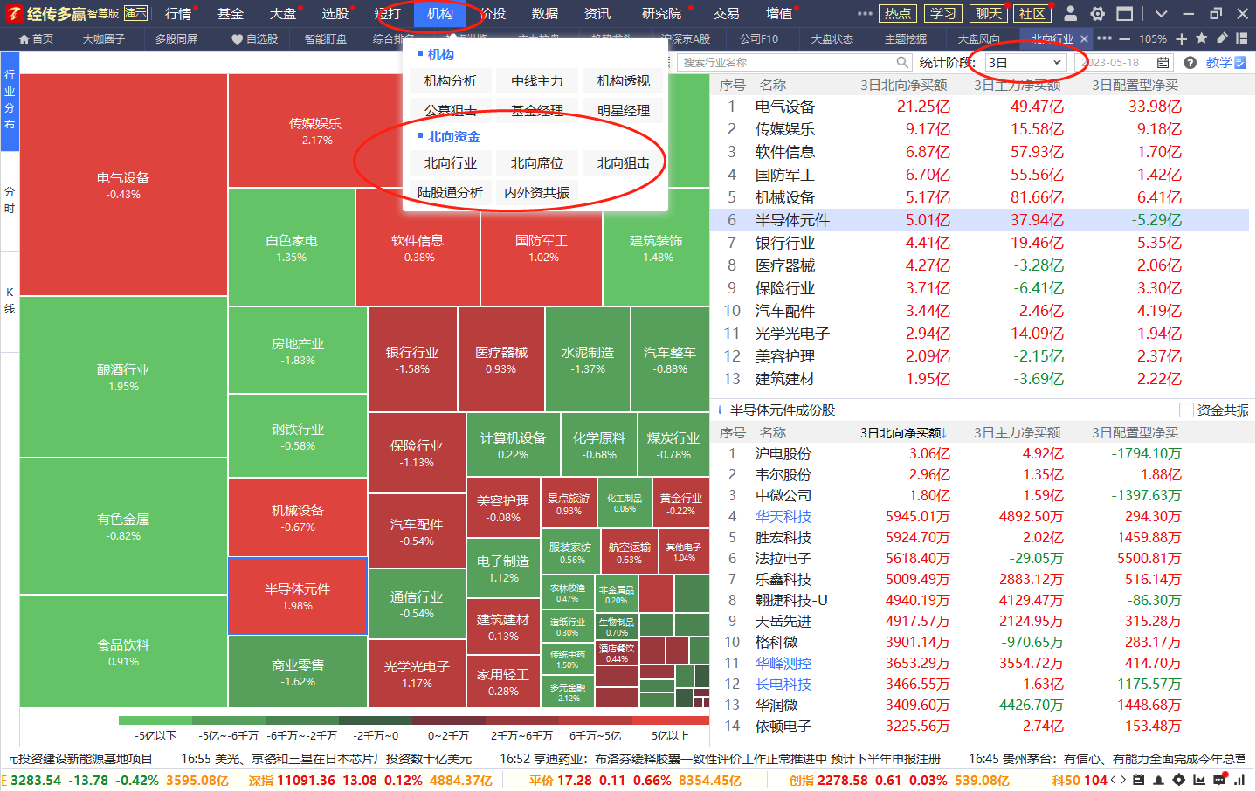
Task: Select 陆股通分析 in the dropdown panel
Action: tap(451, 193)
